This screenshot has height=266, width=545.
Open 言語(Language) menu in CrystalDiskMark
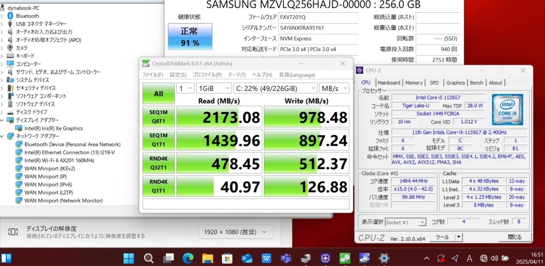(x=297, y=75)
